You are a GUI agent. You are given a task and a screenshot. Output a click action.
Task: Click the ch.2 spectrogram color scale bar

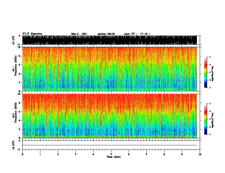(206, 119)
